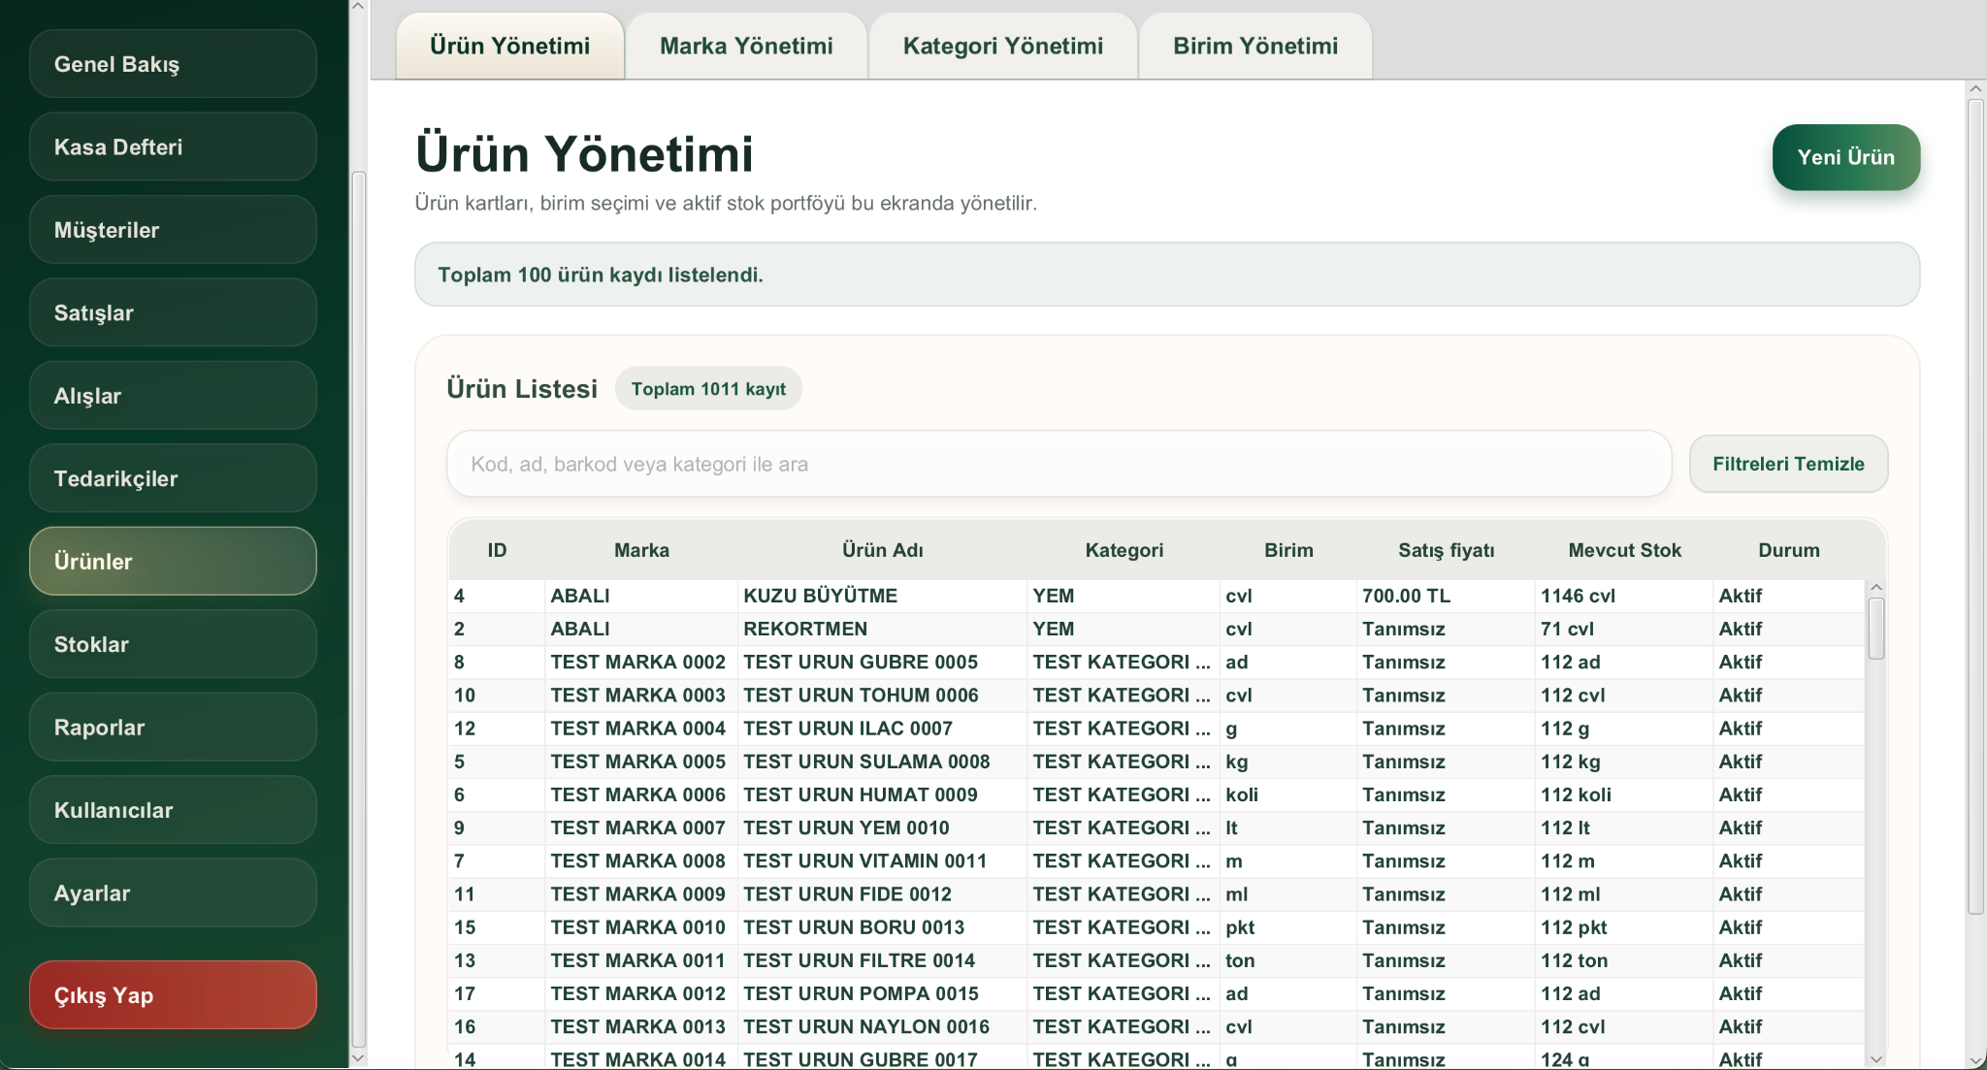Click the 700.00 TL price cell
The image size is (1987, 1070).
[1446, 596]
